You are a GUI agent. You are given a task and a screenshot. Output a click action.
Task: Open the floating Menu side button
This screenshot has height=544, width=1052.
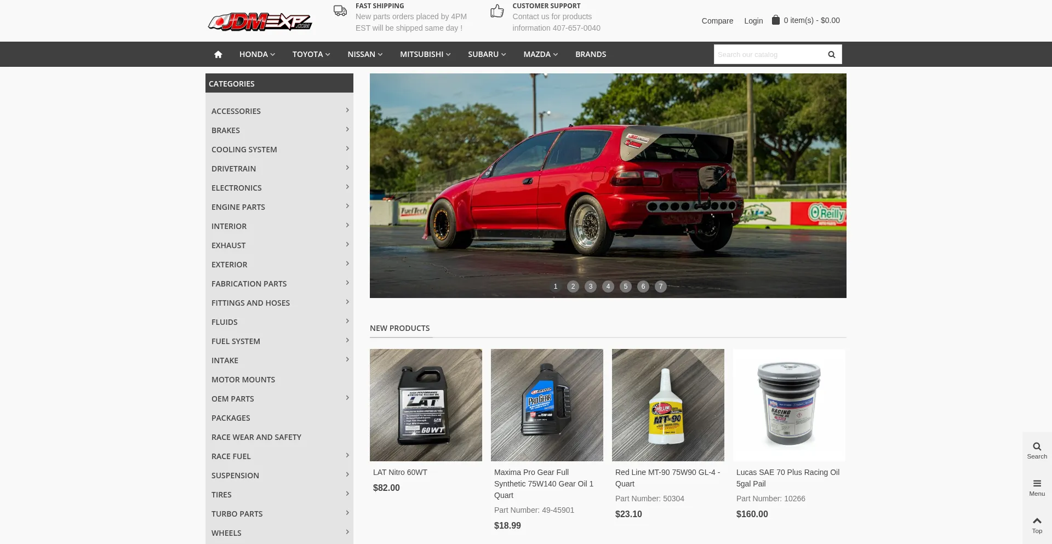1037,488
